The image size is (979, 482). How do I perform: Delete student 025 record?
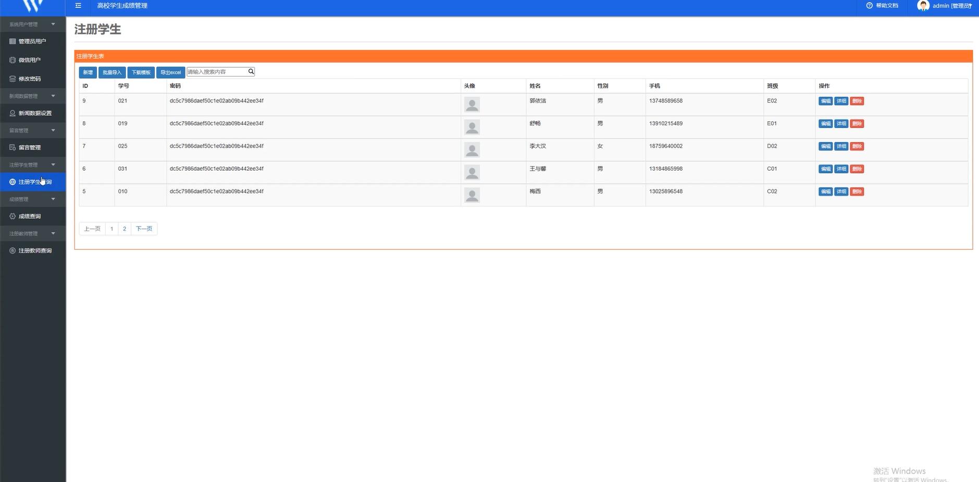[857, 146]
